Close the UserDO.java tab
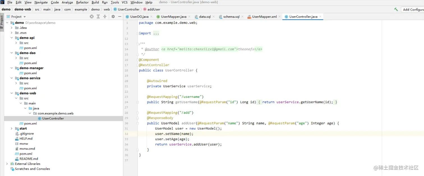The height and width of the screenshot is (176, 424). (151, 17)
